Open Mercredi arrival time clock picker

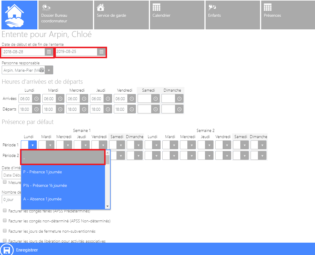pos(84,99)
